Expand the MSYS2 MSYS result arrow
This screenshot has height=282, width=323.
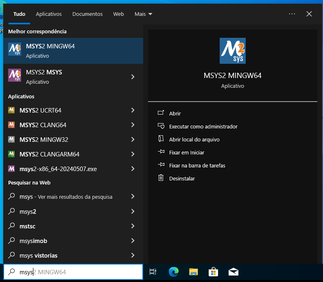(x=133, y=77)
